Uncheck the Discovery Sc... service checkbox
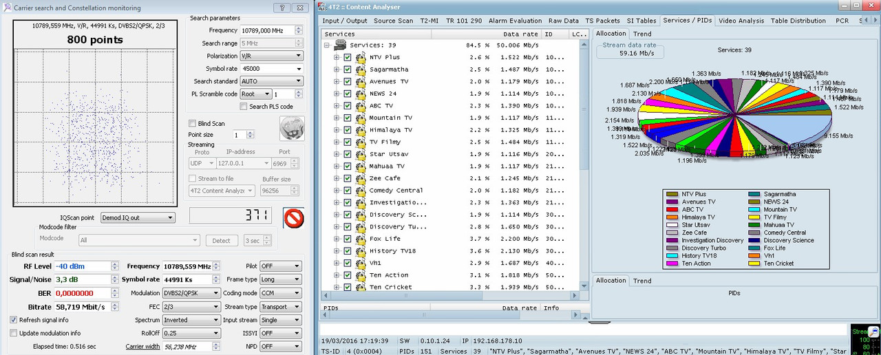 click(348, 215)
